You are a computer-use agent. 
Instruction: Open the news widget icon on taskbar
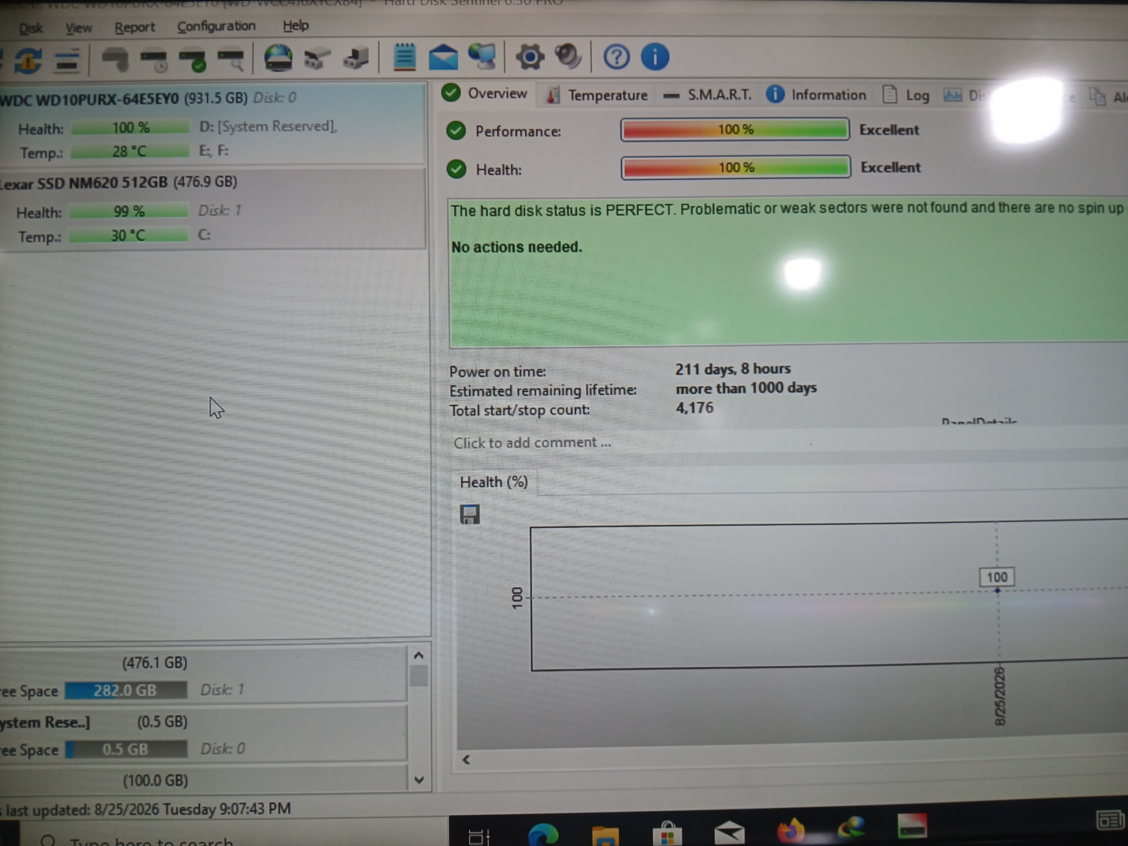1110,821
